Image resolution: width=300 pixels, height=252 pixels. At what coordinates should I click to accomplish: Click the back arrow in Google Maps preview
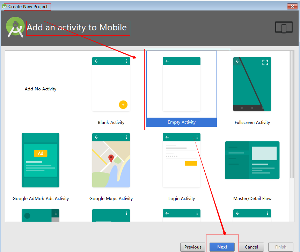[97, 137]
